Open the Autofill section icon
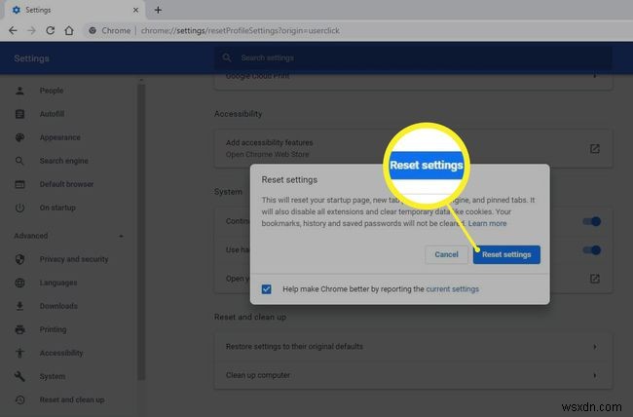Screen dimensions: 633x417 pos(19,114)
